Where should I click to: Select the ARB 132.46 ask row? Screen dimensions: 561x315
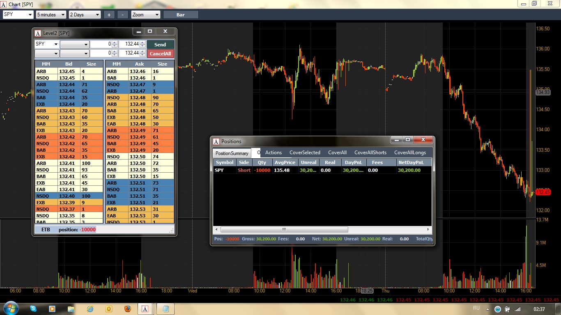click(x=140, y=71)
